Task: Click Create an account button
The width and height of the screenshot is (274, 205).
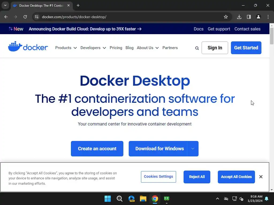Action: (97, 149)
